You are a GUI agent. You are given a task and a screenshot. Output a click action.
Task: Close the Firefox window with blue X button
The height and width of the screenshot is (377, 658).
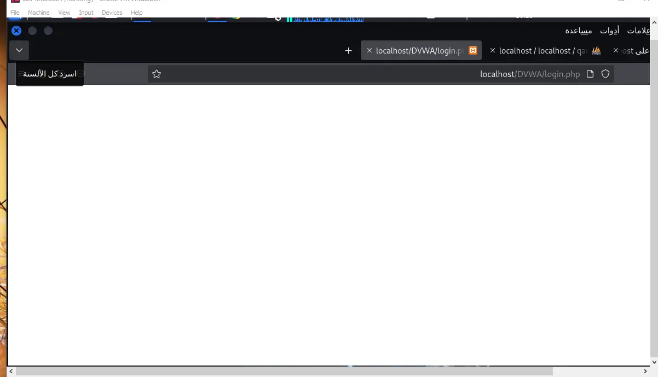click(x=16, y=31)
